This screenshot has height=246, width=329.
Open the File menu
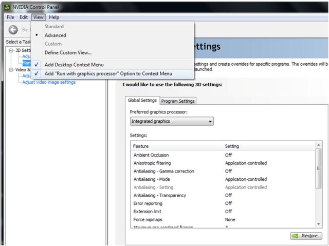pyautogui.click(x=10, y=17)
